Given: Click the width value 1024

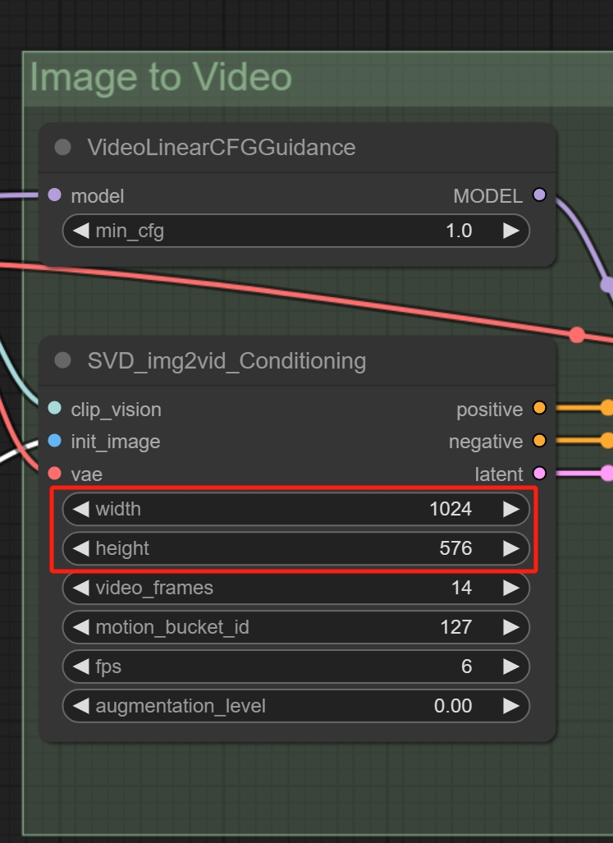Looking at the screenshot, I should tap(451, 509).
